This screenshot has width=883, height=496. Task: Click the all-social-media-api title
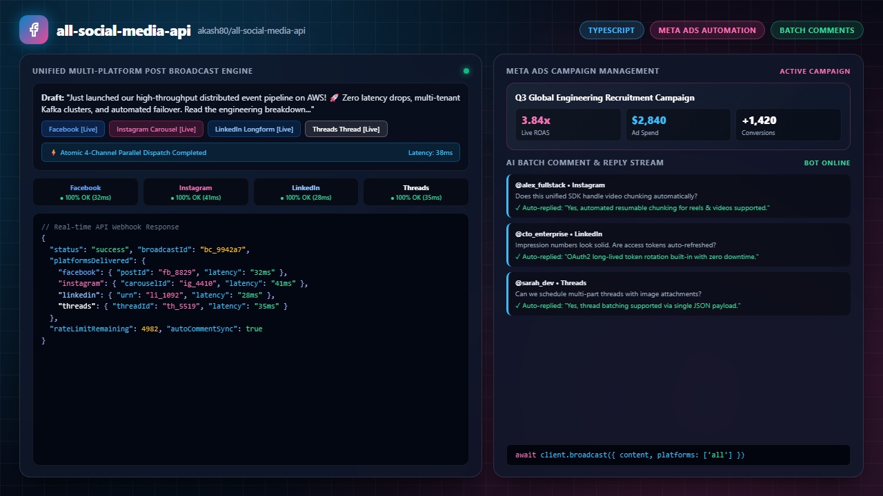123,30
